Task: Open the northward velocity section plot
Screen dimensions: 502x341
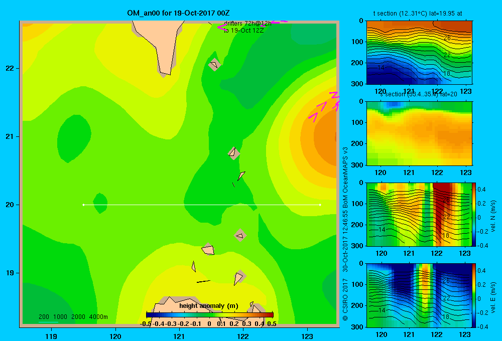Action: (419, 214)
